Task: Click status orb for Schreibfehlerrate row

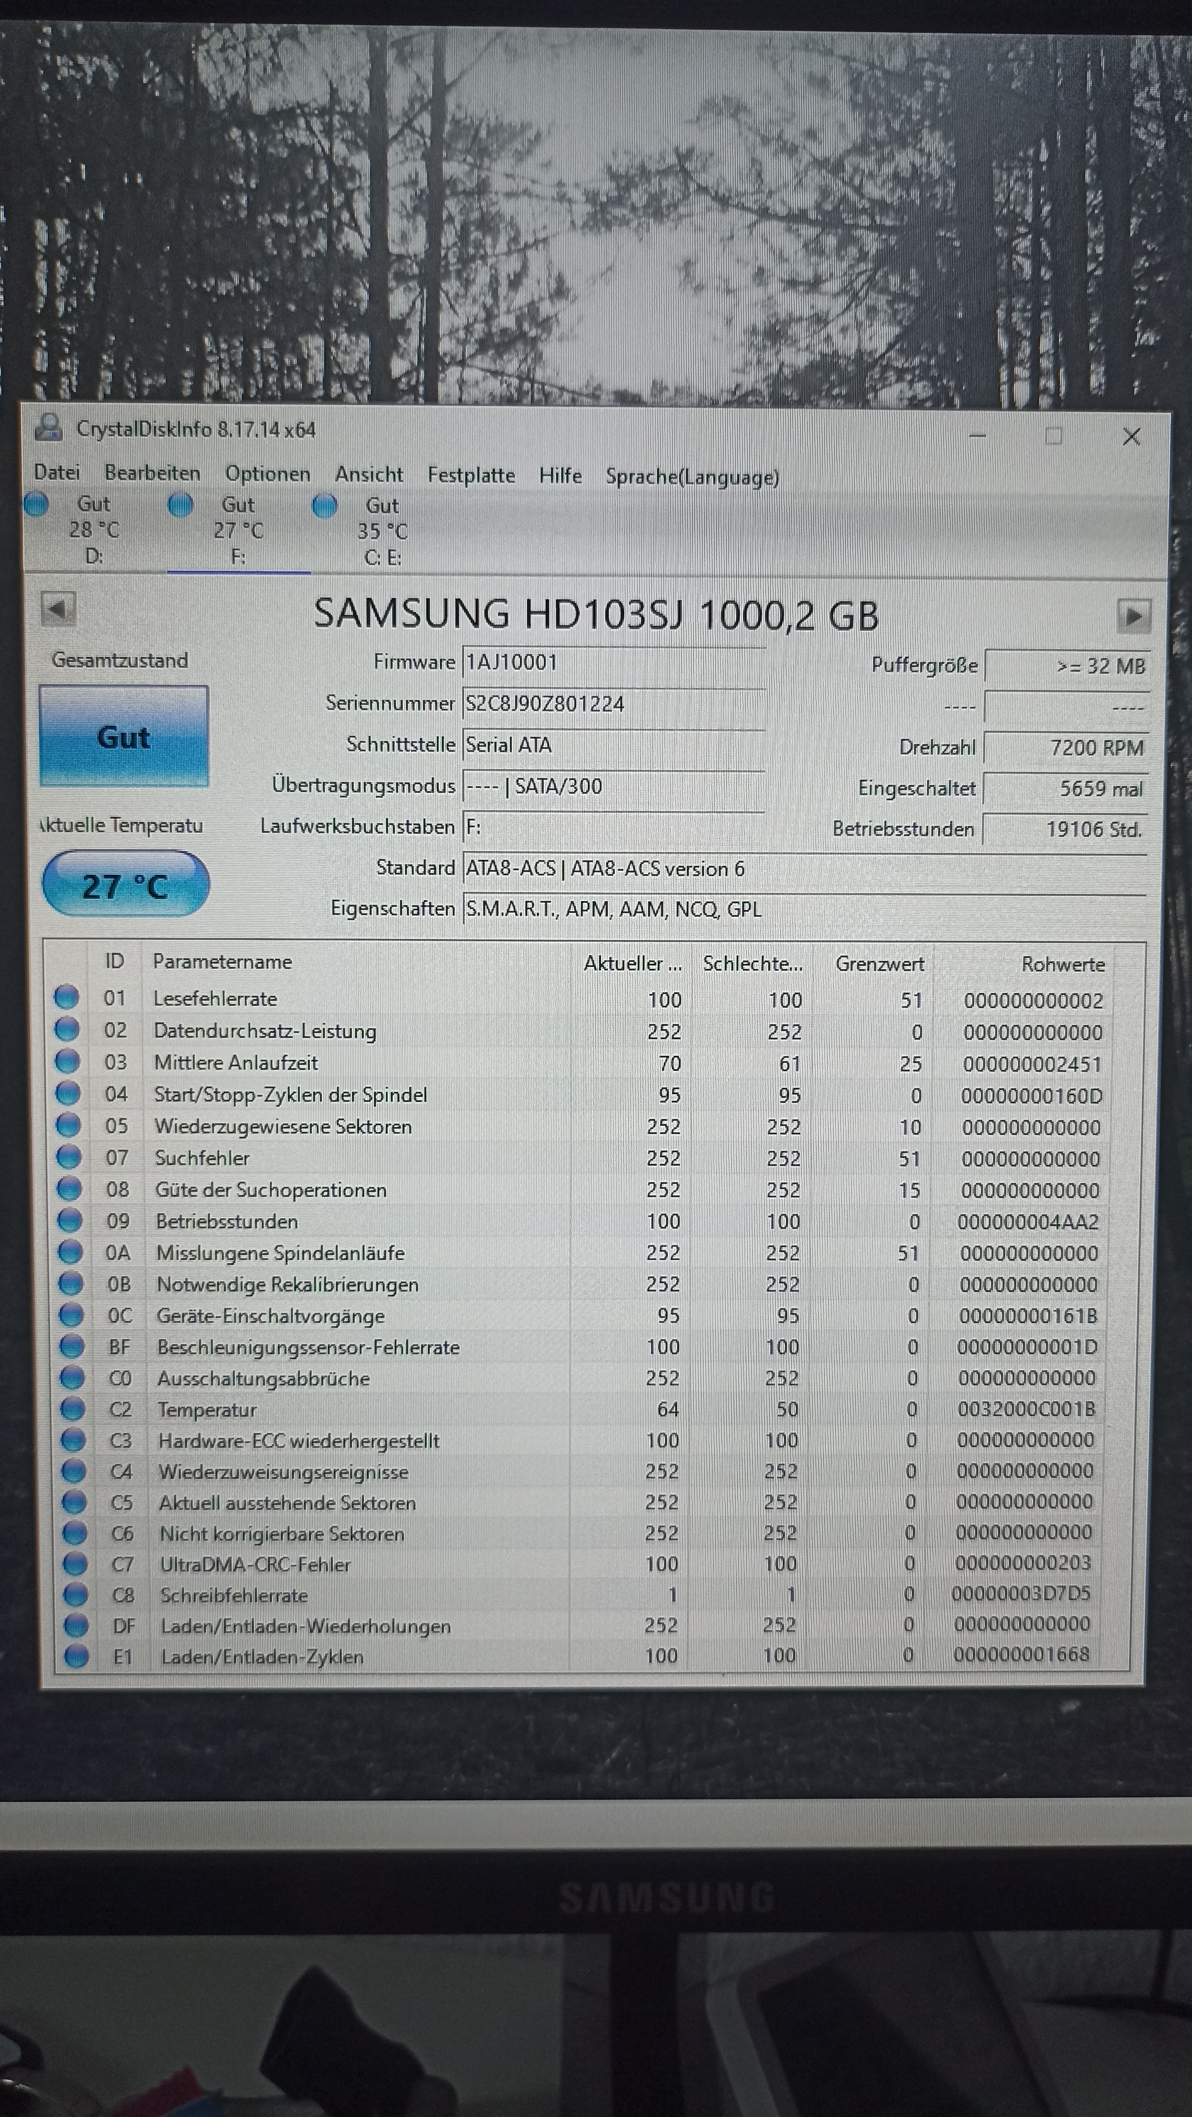Action: (x=76, y=1594)
